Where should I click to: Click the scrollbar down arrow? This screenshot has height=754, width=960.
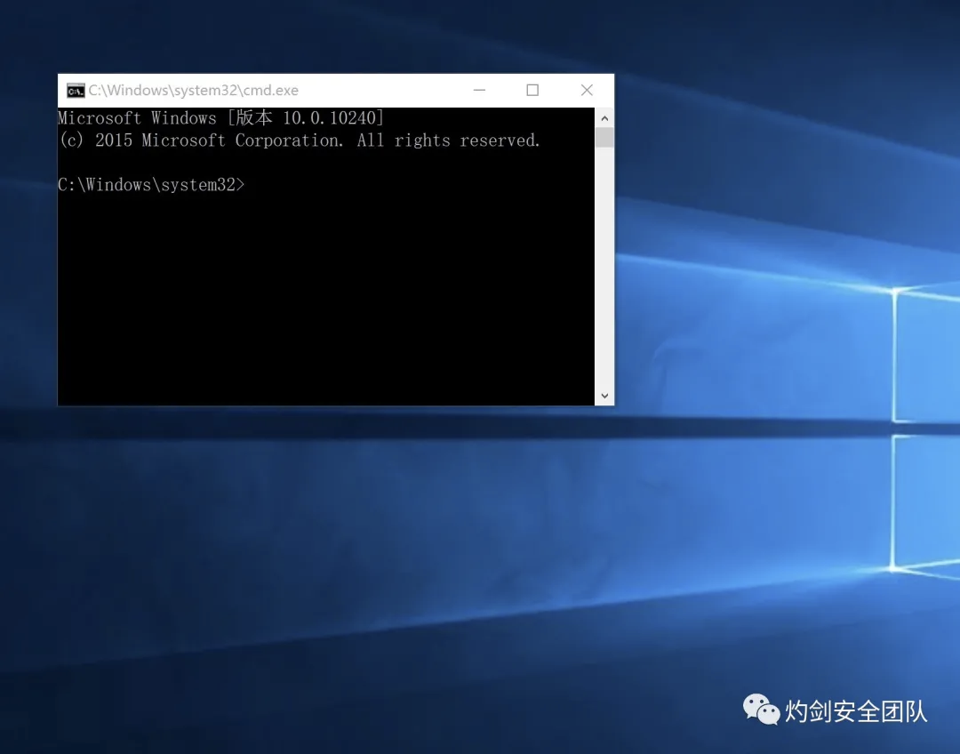click(x=604, y=396)
